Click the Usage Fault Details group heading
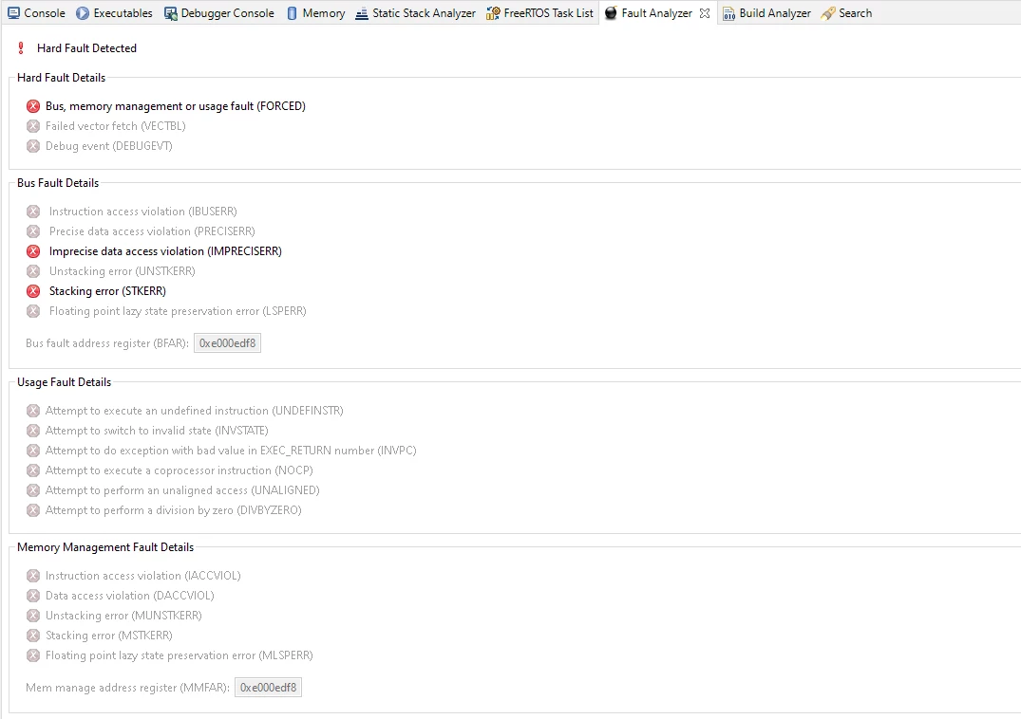 pyautogui.click(x=64, y=382)
